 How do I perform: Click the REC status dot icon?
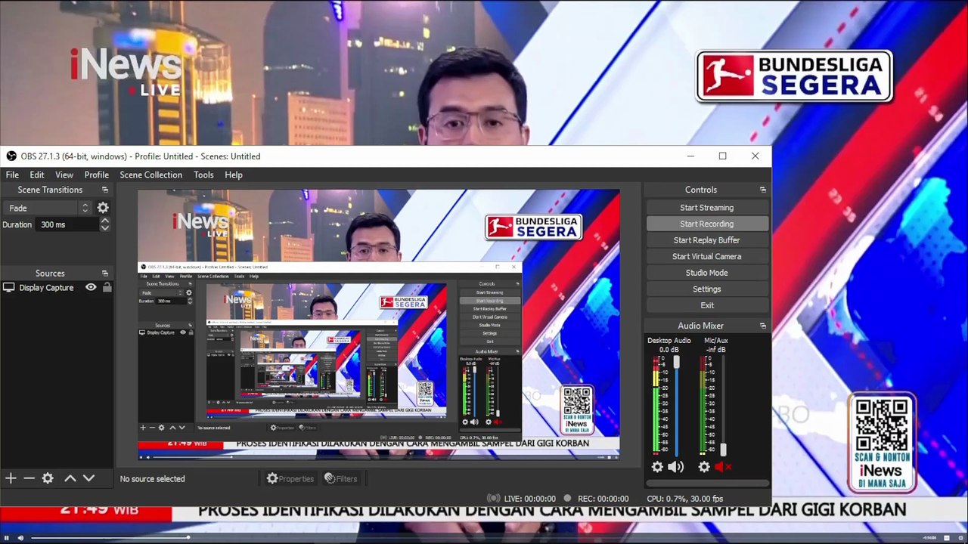point(567,499)
